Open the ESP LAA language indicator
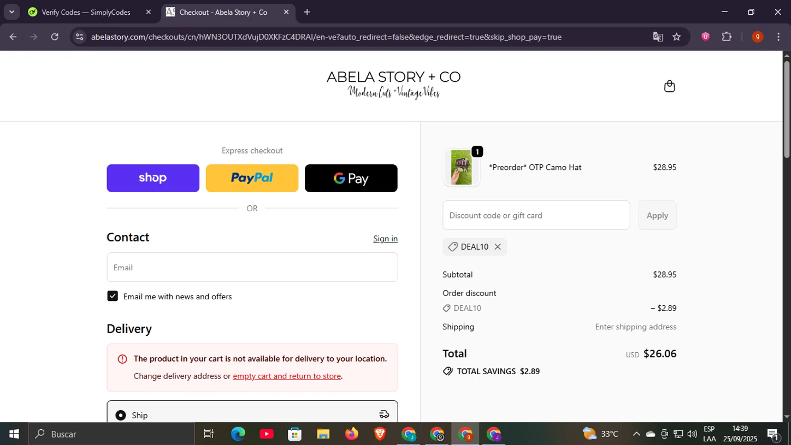 (709, 434)
